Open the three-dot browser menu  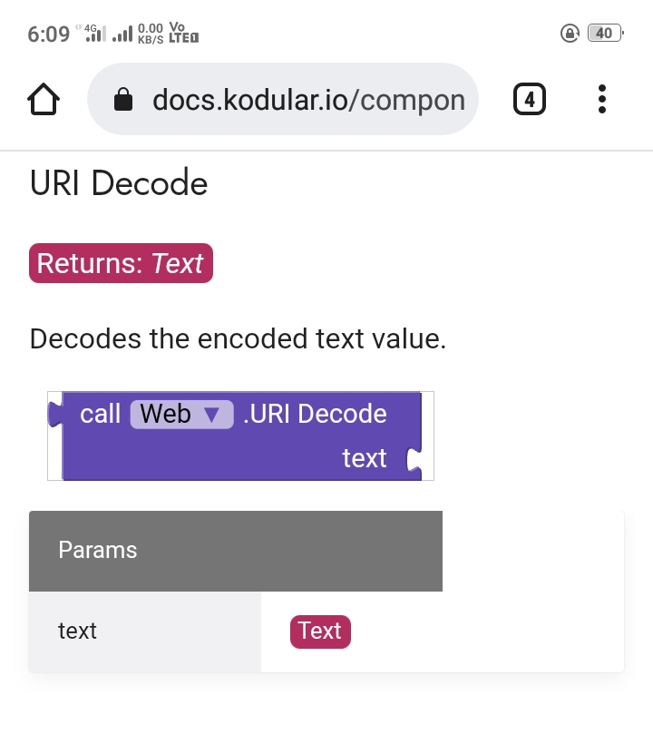(602, 99)
